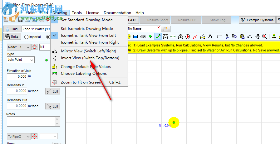The image size is (280, 144).
Task: Open Example Systems button
Action: pyautogui.click(x=257, y=20)
